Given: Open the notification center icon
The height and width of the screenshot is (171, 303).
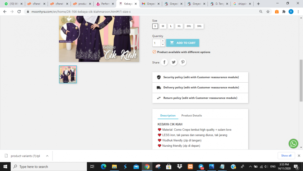Looking at the screenshot, I should (x=296, y=166).
